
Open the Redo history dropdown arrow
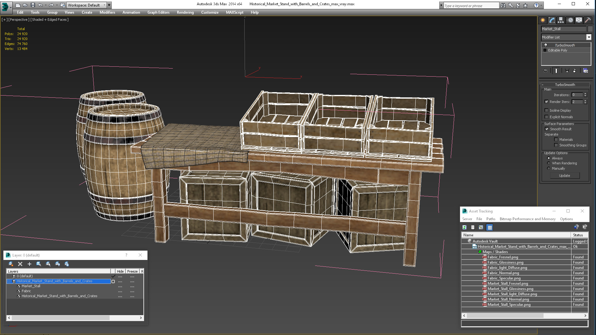[x=57, y=5]
